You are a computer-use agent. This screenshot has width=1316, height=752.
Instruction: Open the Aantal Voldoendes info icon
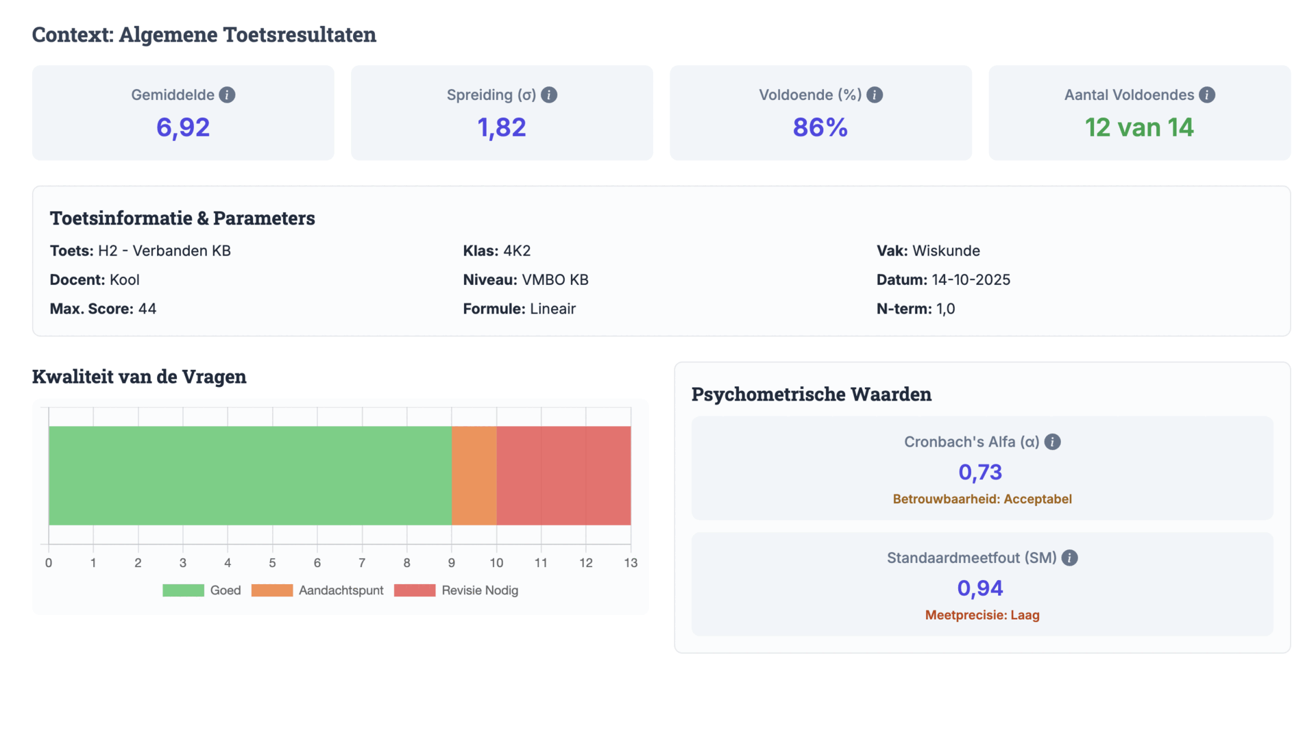pos(1208,95)
